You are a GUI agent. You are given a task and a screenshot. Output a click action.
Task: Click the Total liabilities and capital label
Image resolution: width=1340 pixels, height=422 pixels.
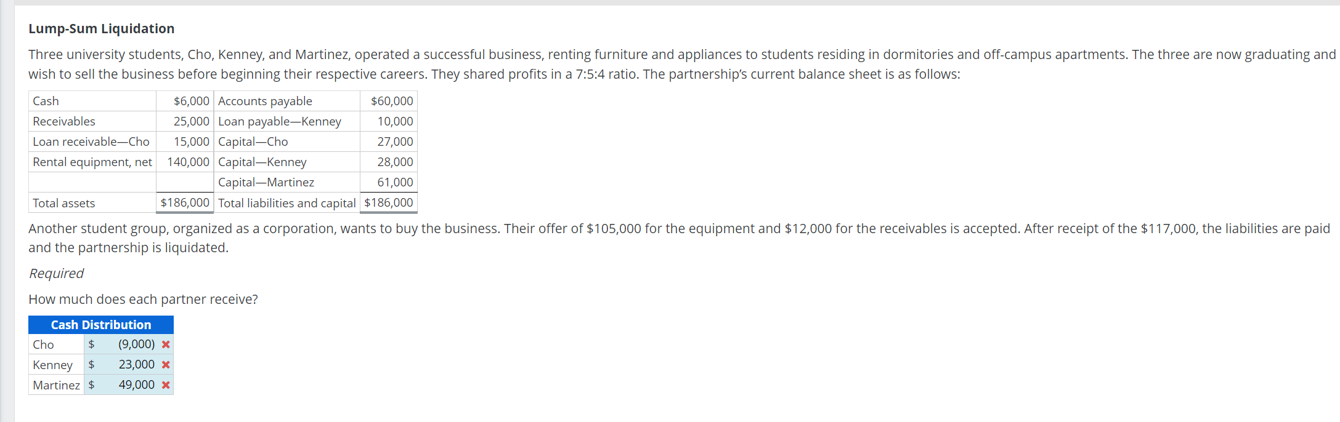[287, 203]
